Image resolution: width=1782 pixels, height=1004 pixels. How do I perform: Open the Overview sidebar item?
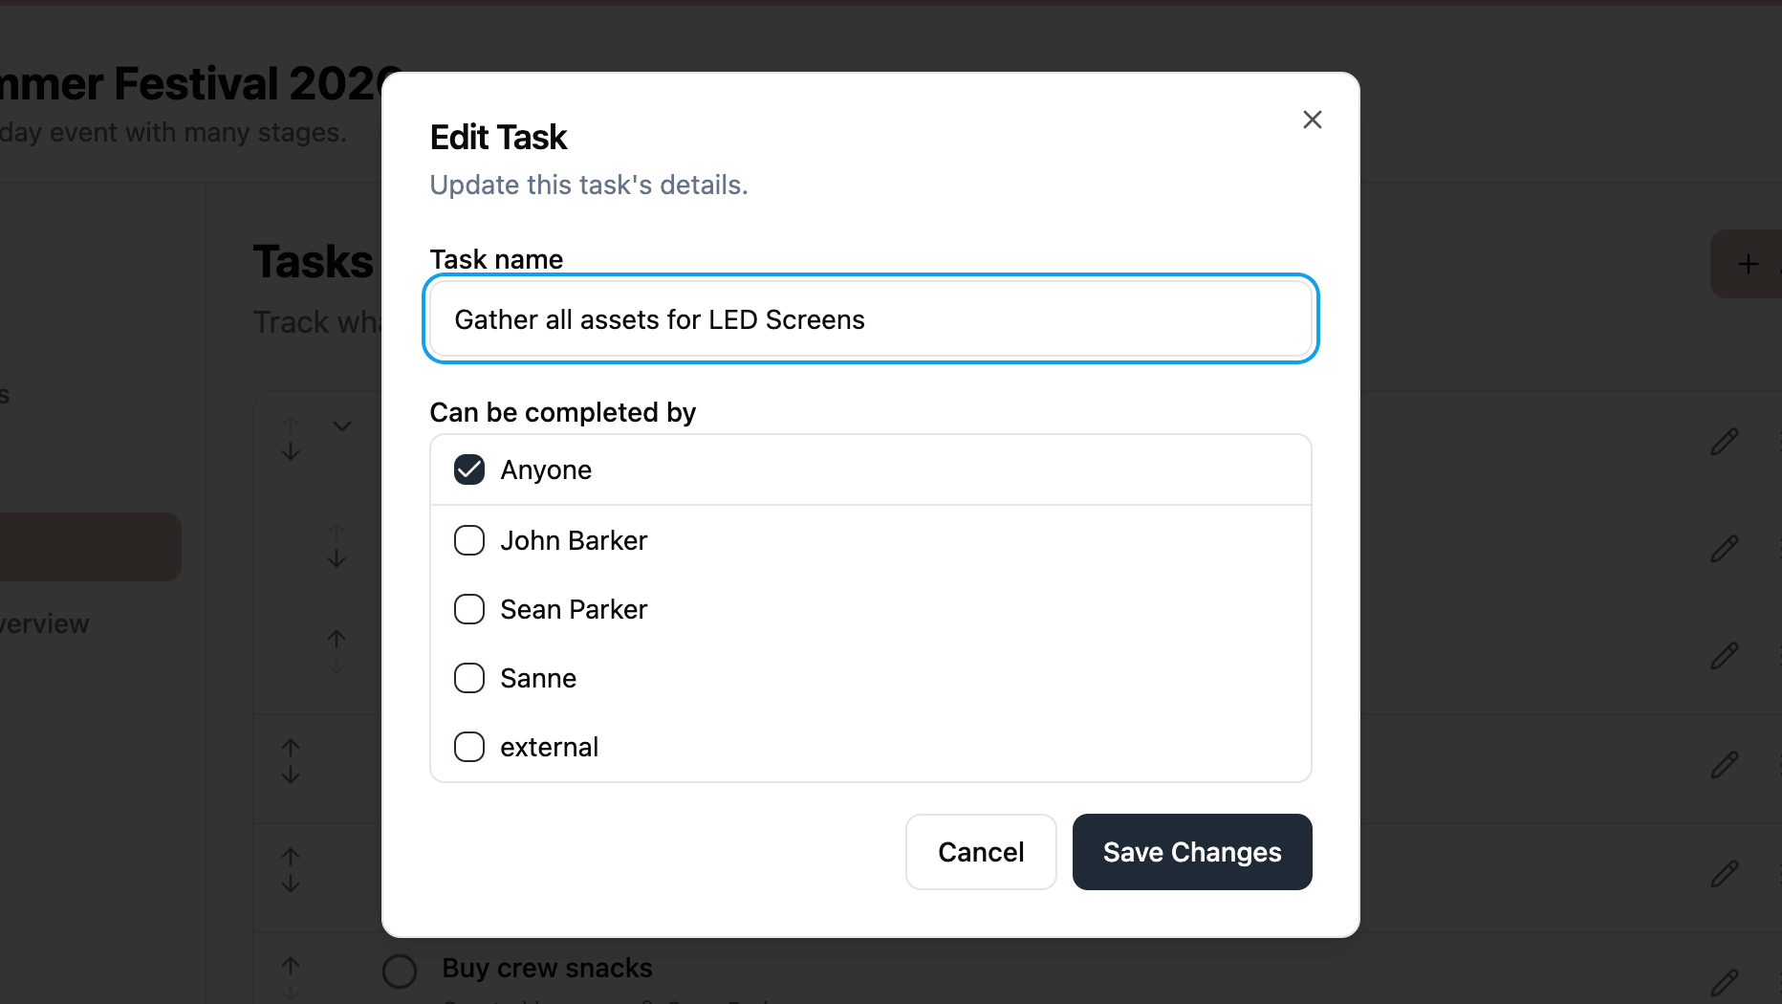44,623
